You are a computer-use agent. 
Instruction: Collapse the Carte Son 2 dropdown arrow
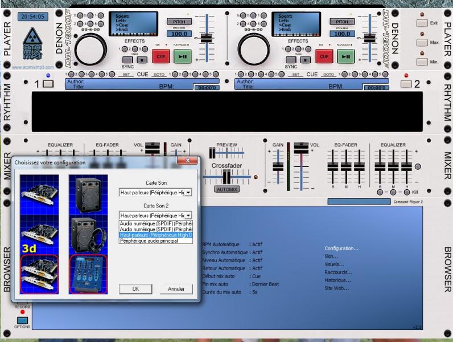(x=188, y=215)
